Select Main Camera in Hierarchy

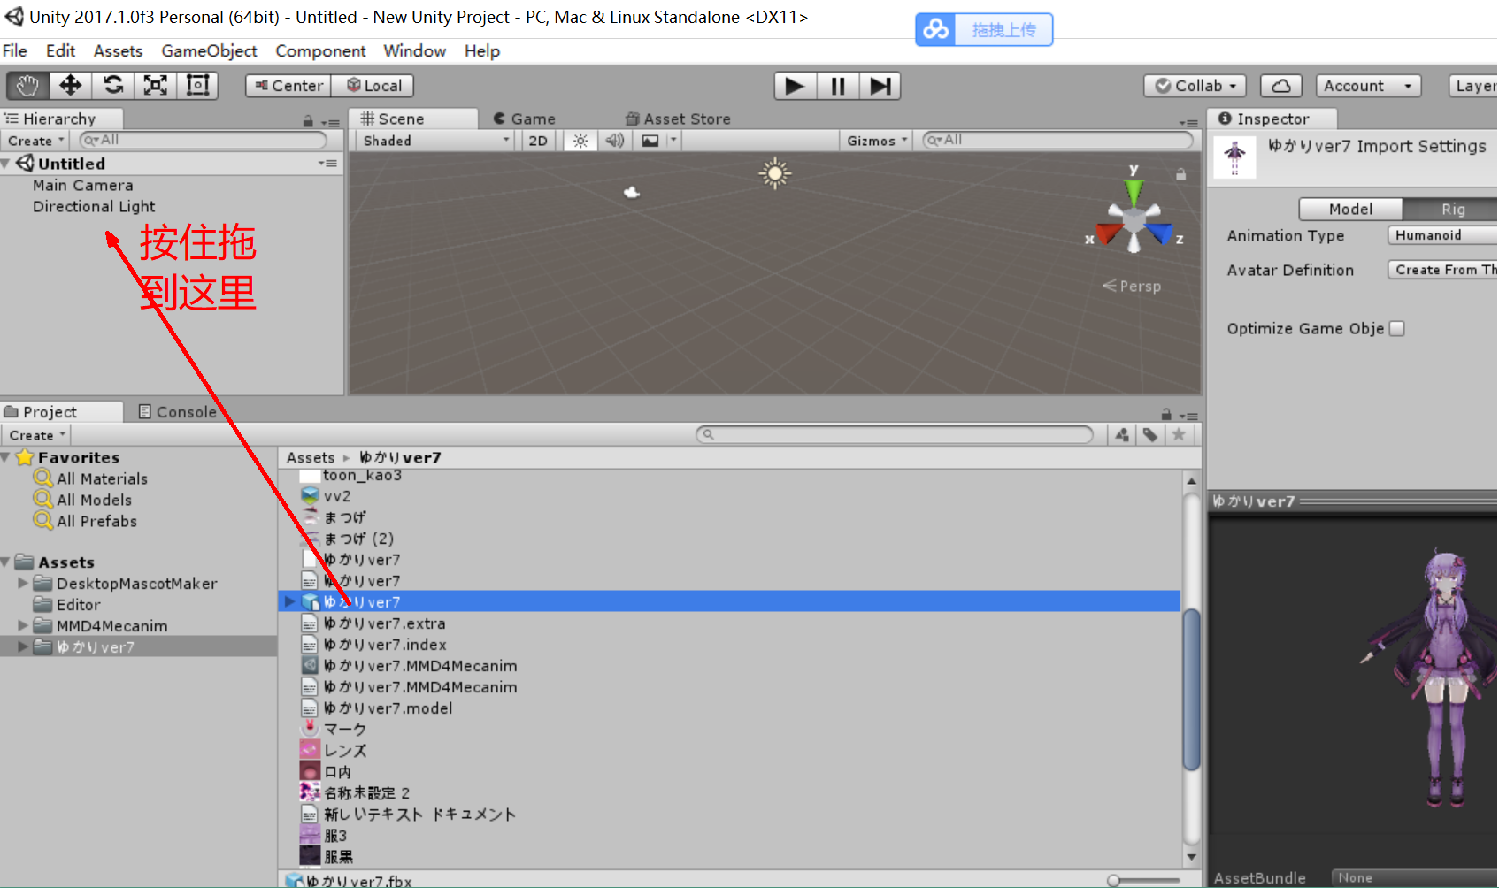(x=83, y=185)
